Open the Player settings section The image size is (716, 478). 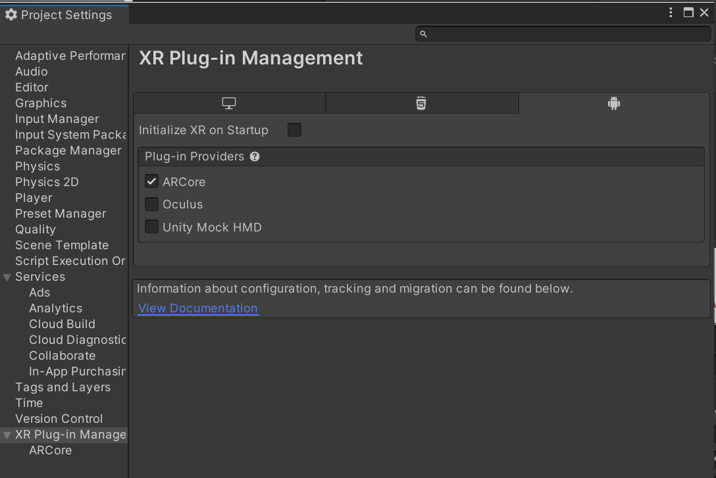pyautogui.click(x=34, y=197)
